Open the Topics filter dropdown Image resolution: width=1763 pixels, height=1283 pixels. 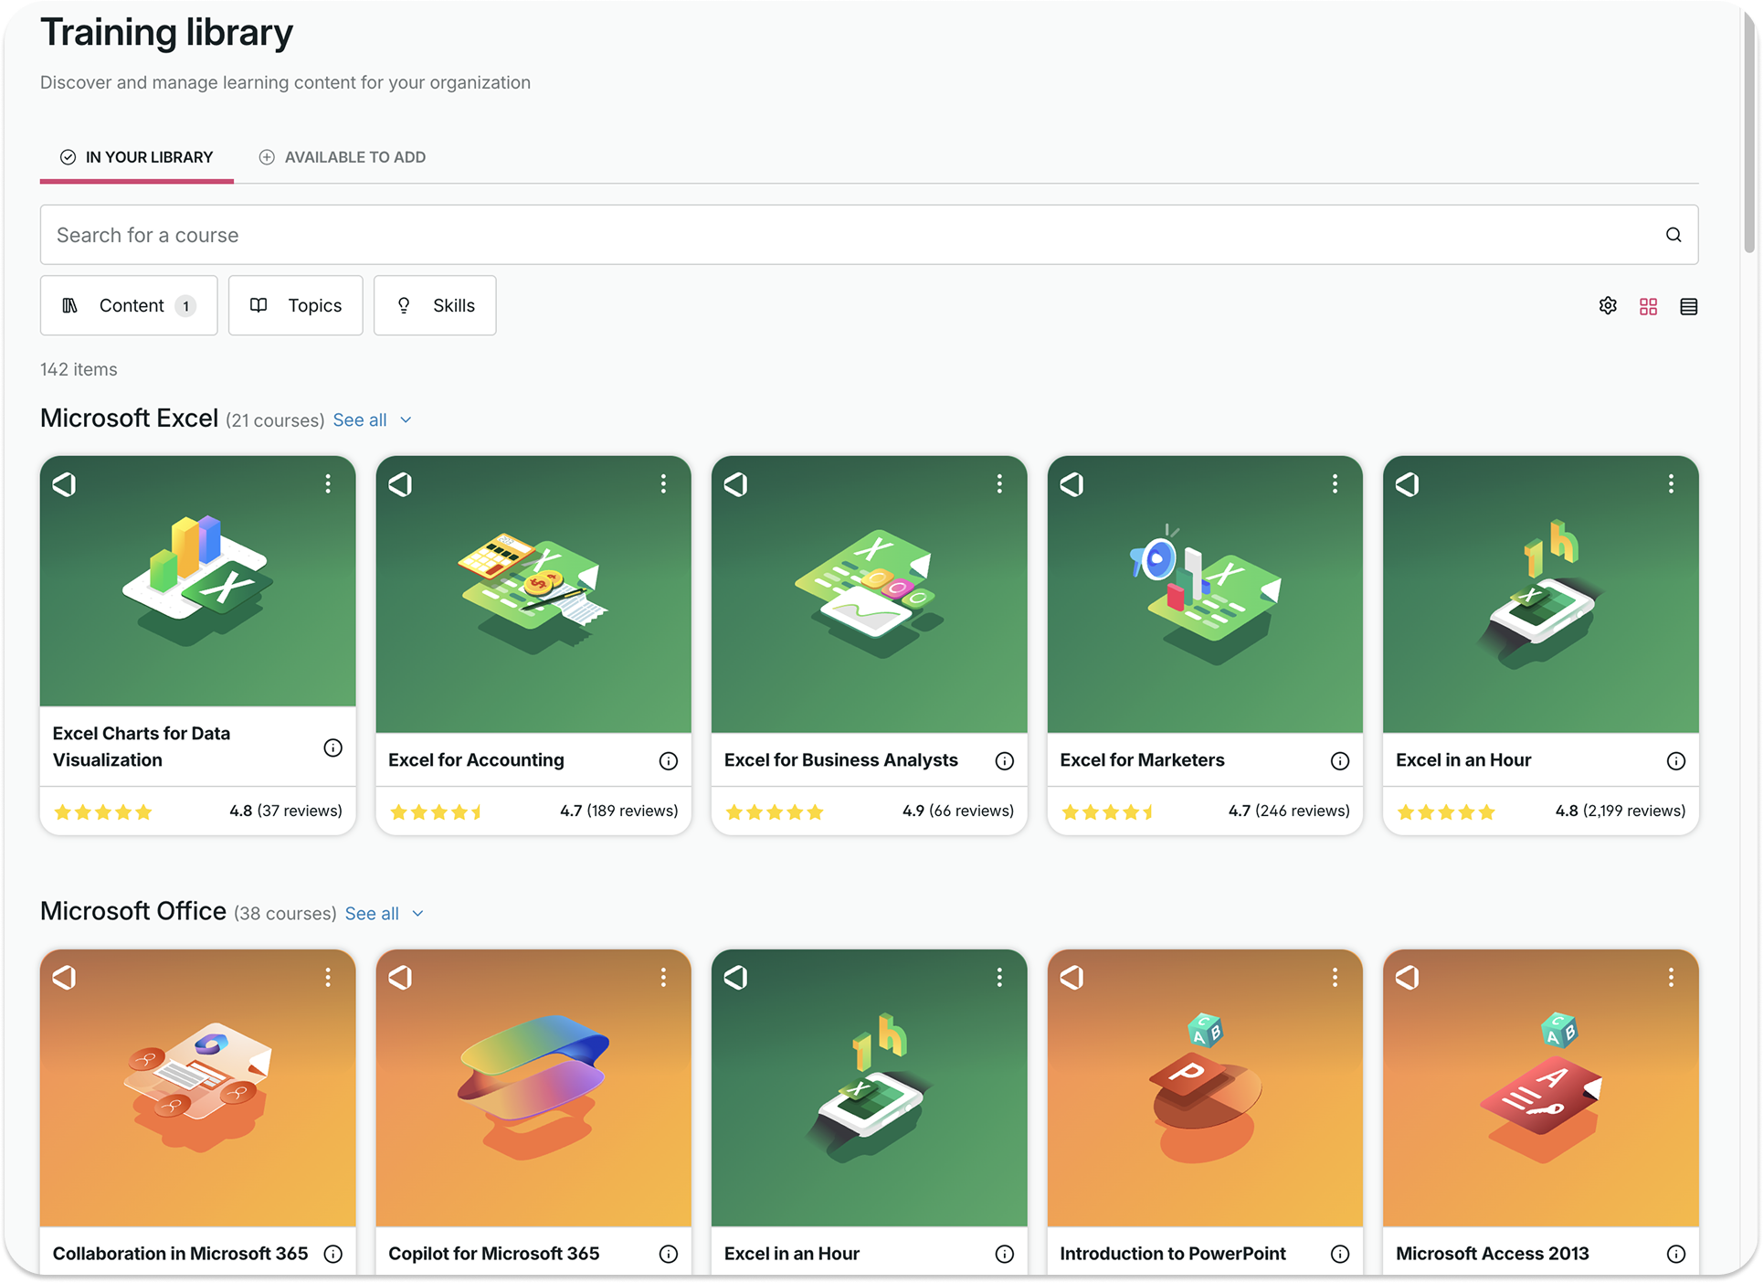pos(295,305)
